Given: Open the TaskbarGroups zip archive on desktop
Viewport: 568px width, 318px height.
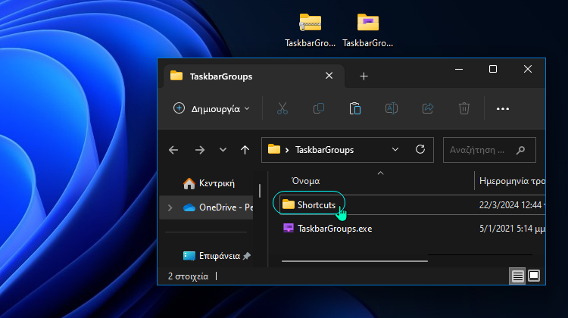Looking at the screenshot, I should point(310,30).
